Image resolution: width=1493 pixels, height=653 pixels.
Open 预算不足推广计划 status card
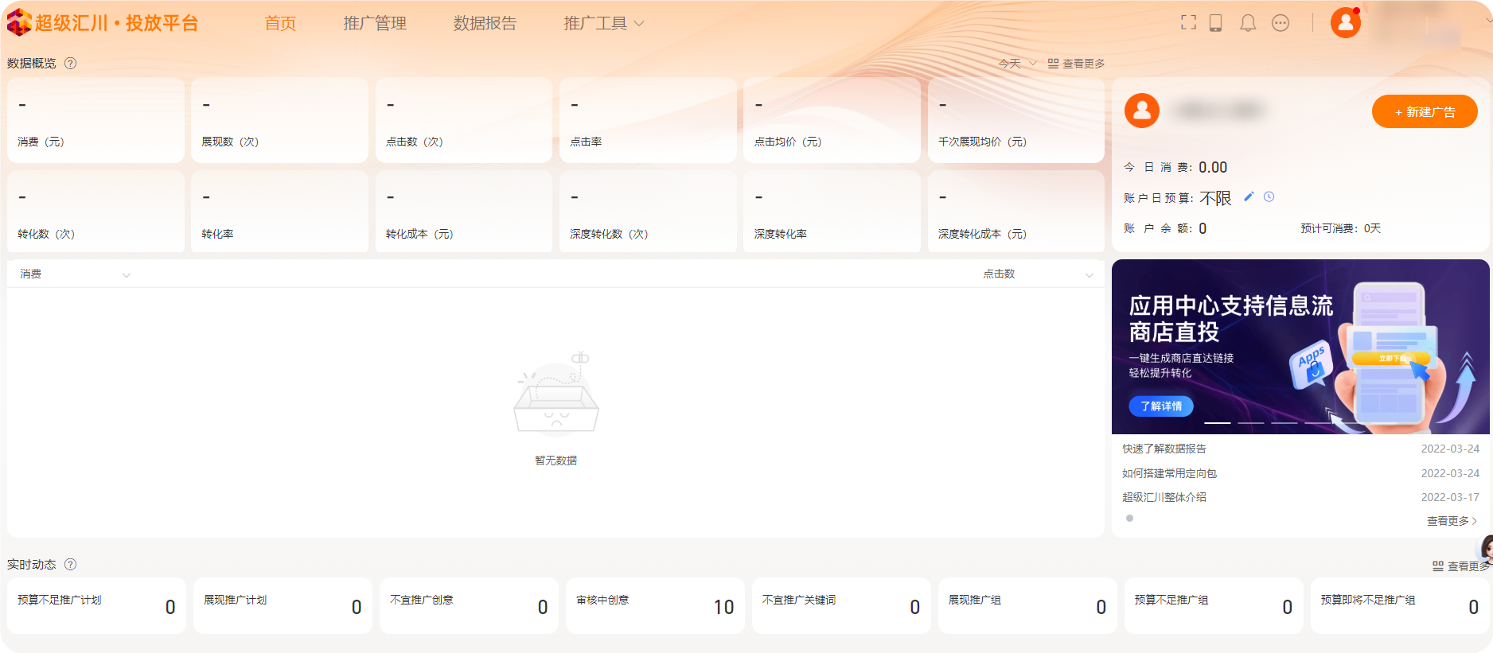(x=96, y=606)
